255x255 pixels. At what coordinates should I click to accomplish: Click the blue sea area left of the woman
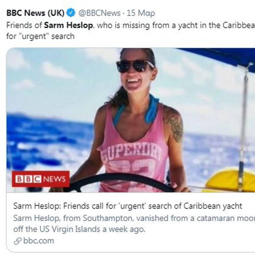(x=47, y=137)
